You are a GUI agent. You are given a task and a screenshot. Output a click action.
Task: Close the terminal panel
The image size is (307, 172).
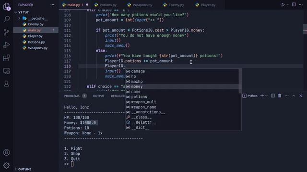click(x=301, y=96)
